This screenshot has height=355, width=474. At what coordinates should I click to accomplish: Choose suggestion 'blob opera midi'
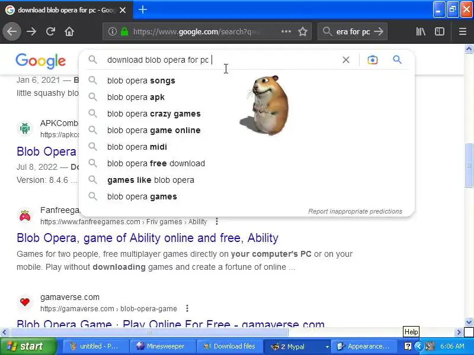point(246,147)
